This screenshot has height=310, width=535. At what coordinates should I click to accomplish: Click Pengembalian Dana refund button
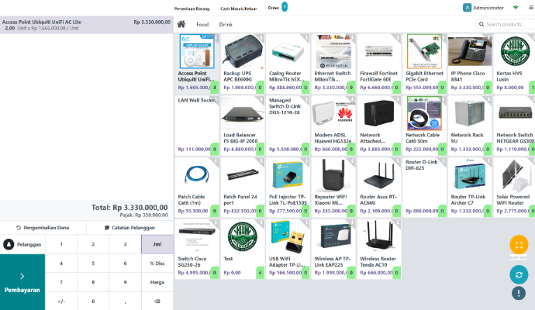tap(43, 228)
